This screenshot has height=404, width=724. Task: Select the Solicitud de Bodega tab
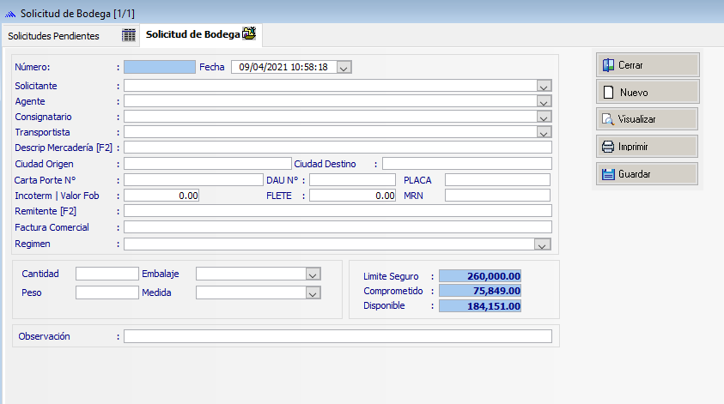pos(192,34)
